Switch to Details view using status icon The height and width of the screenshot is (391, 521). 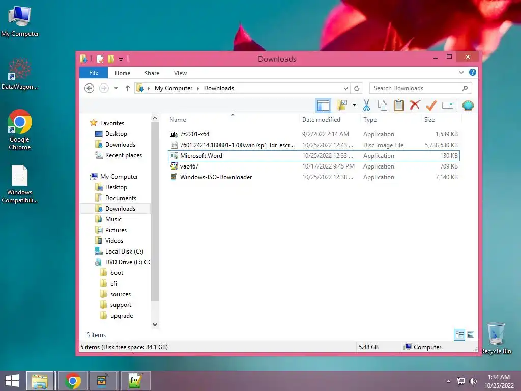459,335
